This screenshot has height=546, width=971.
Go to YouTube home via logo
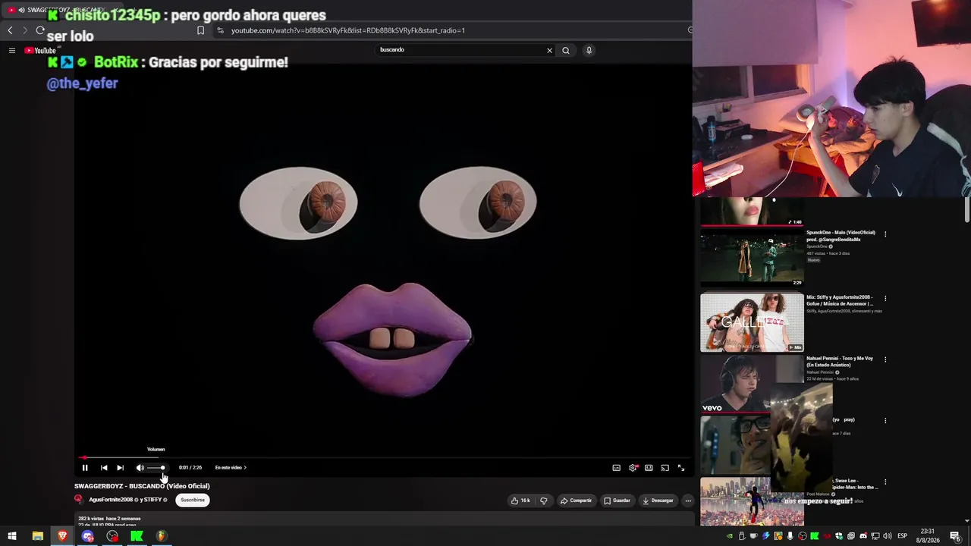point(40,50)
